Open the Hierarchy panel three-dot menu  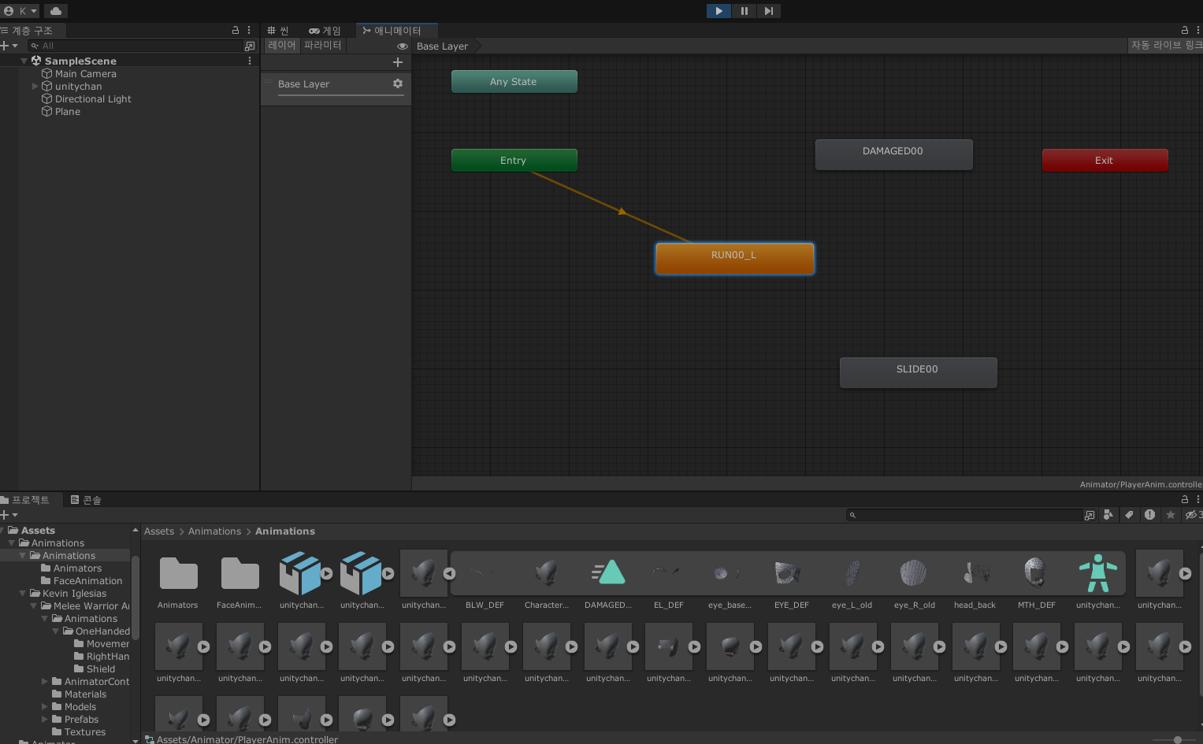(x=249, y=30)
